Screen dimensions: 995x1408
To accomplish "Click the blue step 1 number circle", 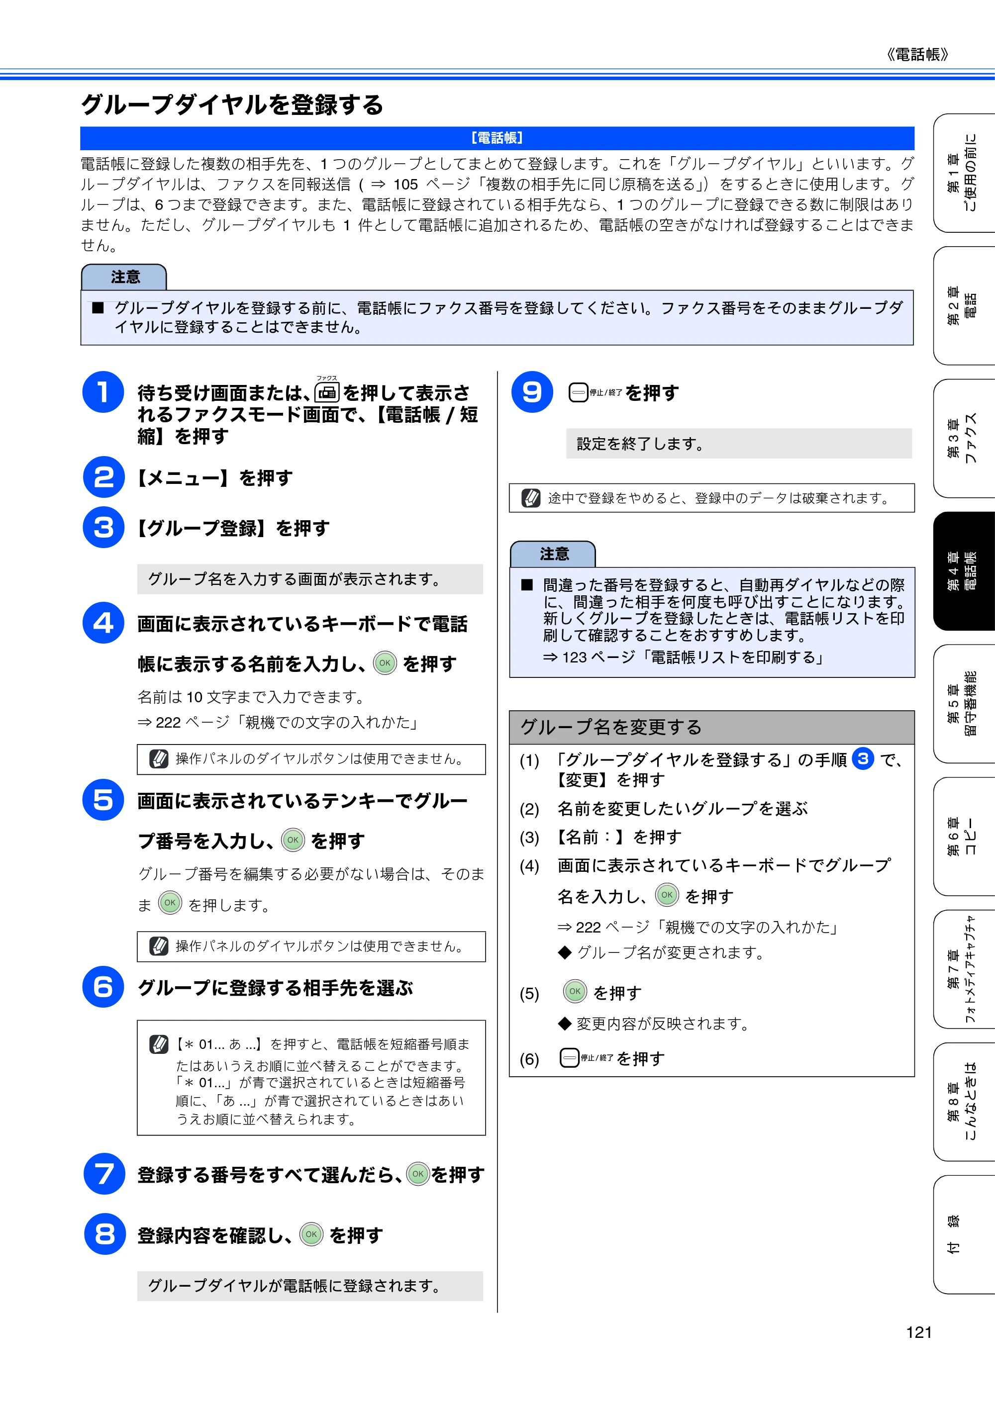I will coord(103,392).
